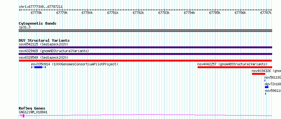Click the nsv4329469 purple variant bar
Viewport: 281px width, 119px height.
(145, 54)
